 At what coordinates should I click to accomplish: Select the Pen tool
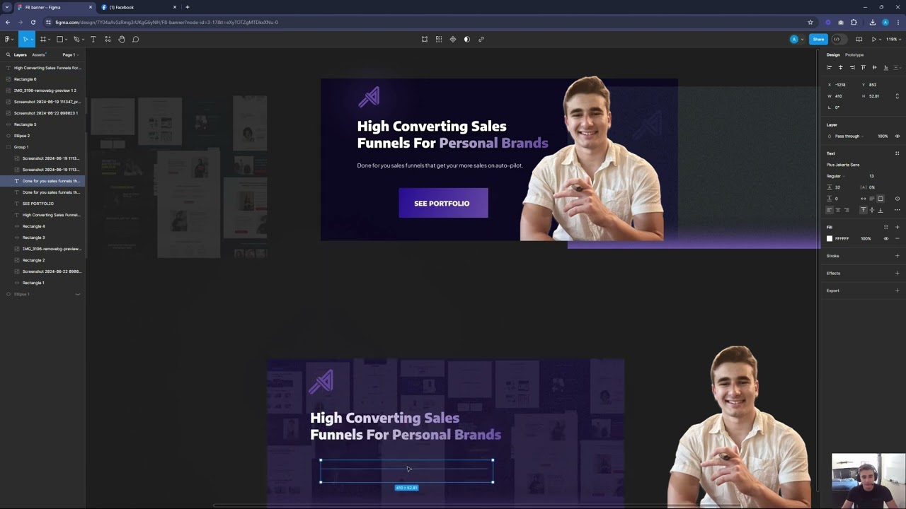click(76, 39)
